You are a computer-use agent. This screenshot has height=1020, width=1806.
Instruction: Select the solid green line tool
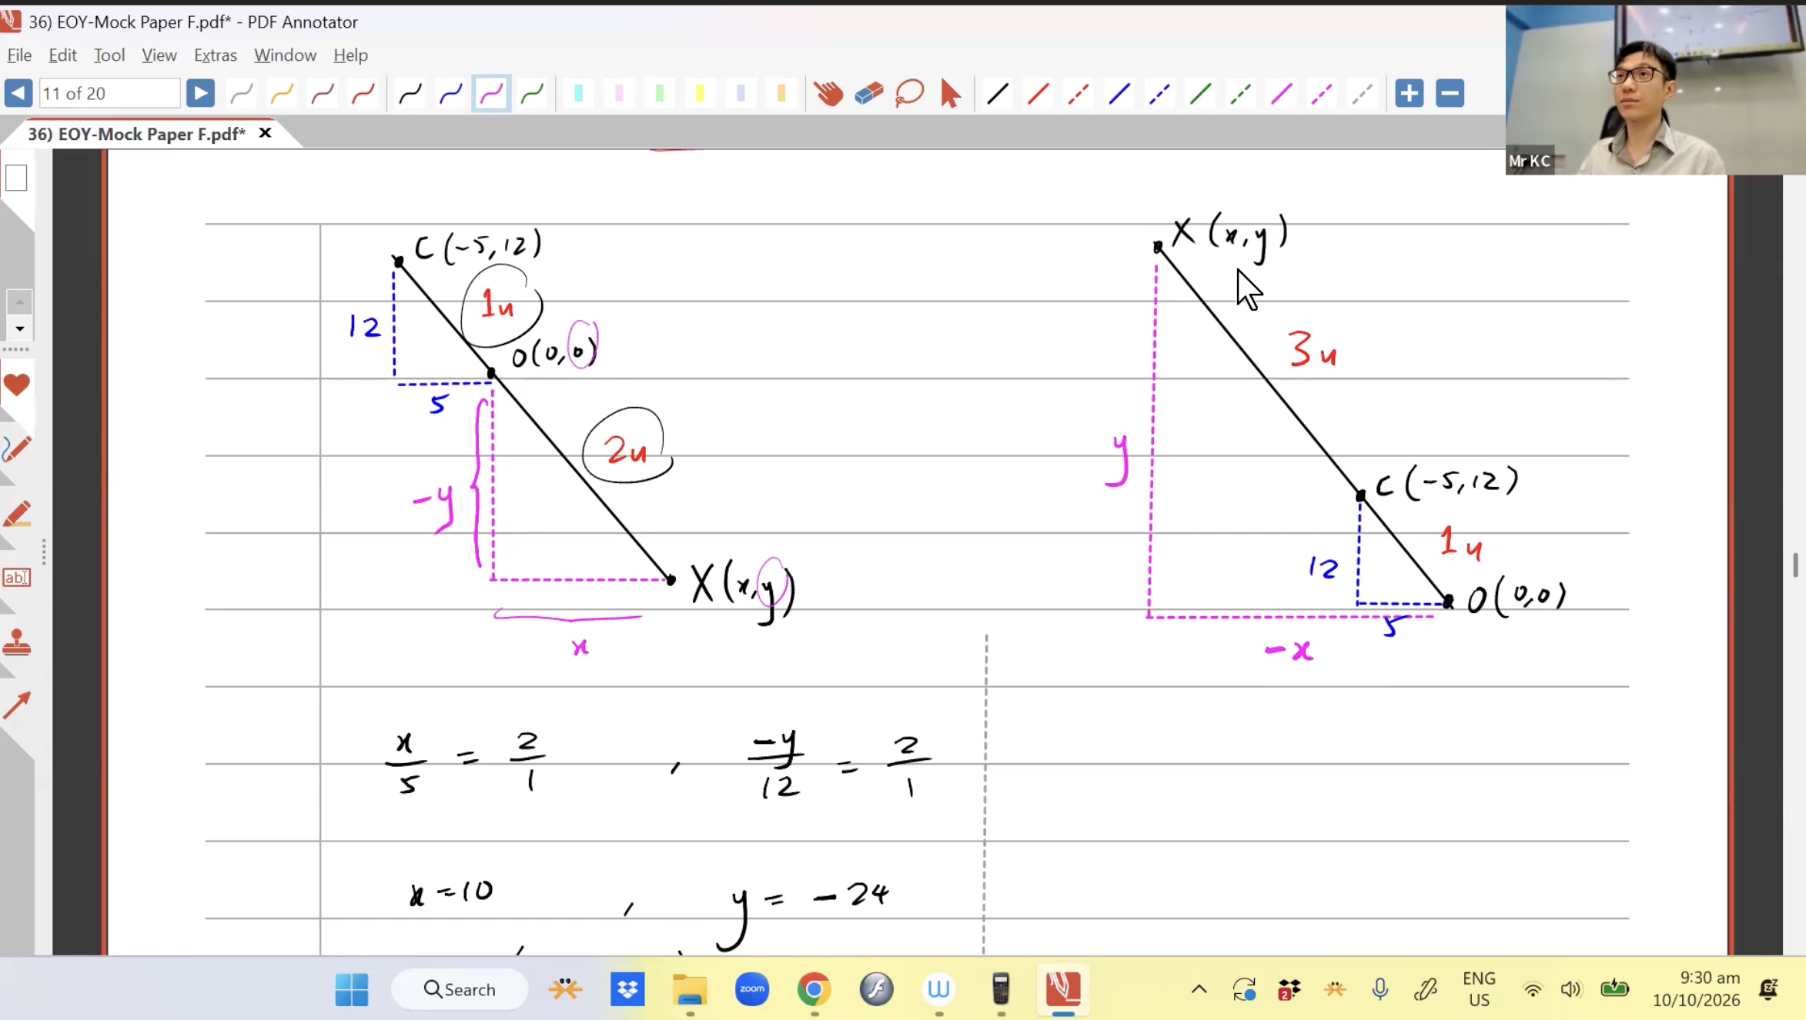[x=1200, y=94]
